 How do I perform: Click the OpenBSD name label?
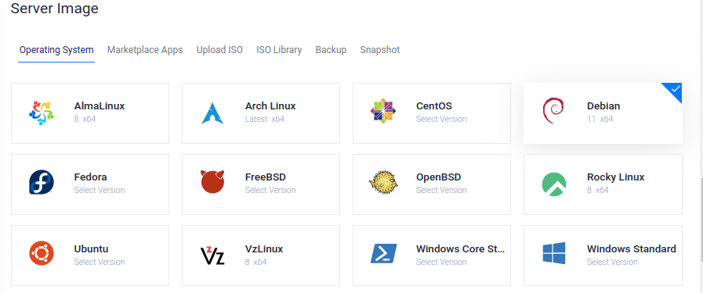(438, 177)
